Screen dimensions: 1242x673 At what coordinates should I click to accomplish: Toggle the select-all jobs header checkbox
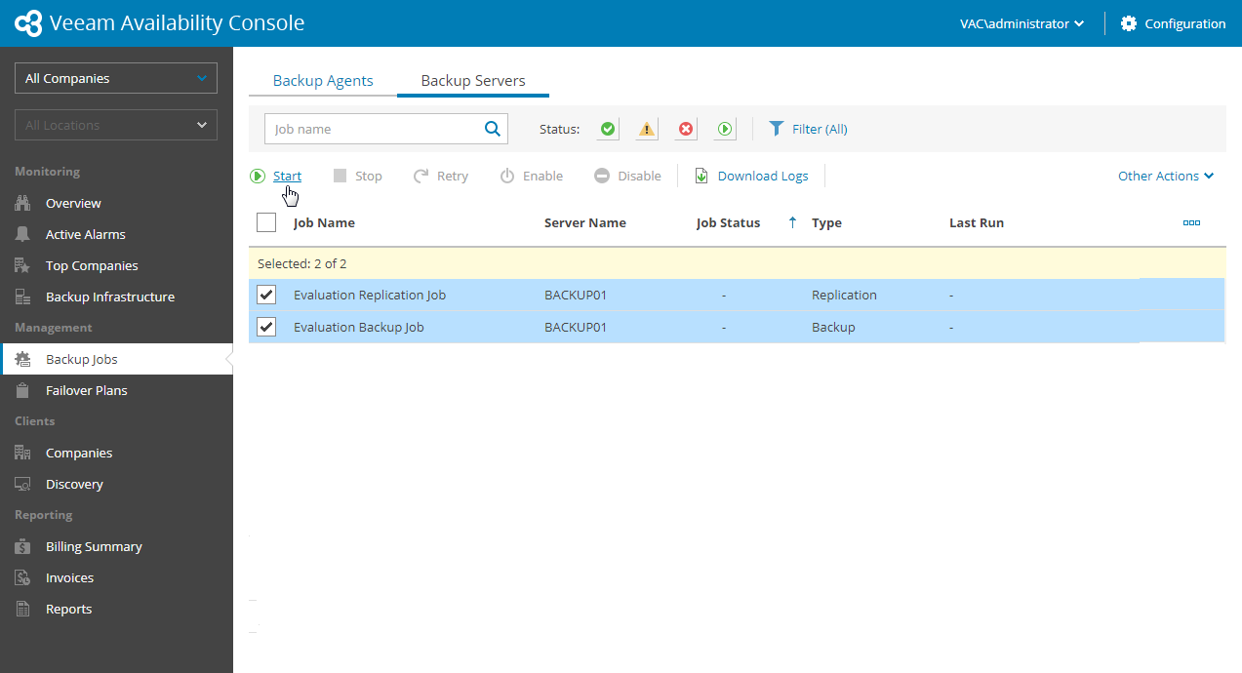coord(266,222)
